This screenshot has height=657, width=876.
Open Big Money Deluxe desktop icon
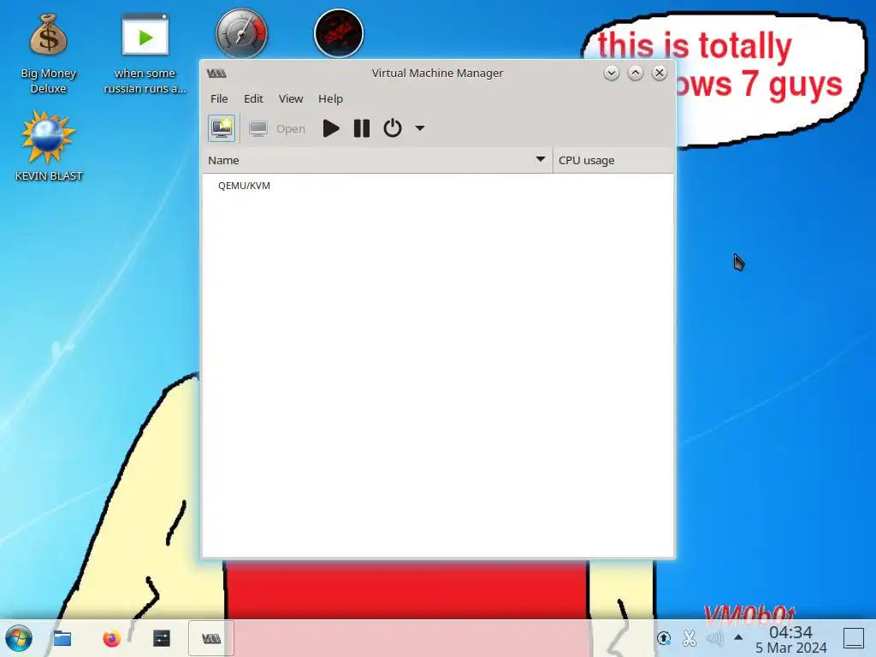[x=49, y=54]
